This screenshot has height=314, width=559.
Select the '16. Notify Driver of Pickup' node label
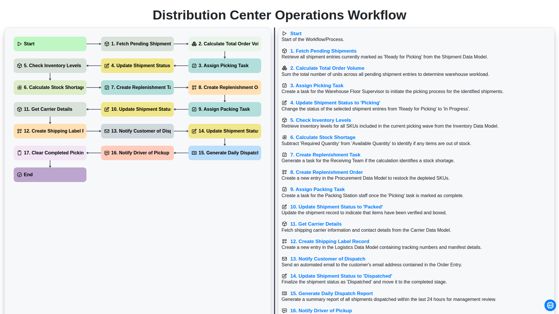(140, 153)
